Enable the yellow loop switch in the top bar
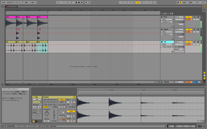207x129 pixels. [x=138, y=3]
